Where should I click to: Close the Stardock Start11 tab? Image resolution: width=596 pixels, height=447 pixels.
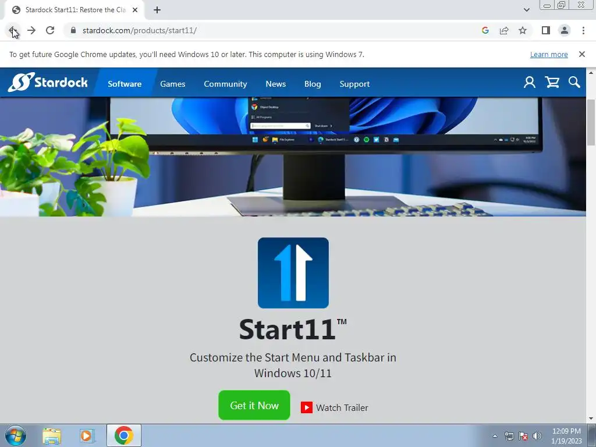tap(135, 10)
